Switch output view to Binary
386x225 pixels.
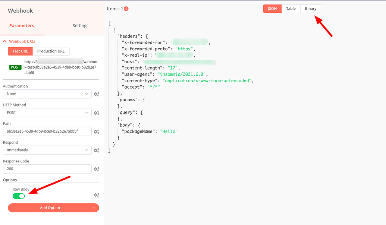[311, 8]
